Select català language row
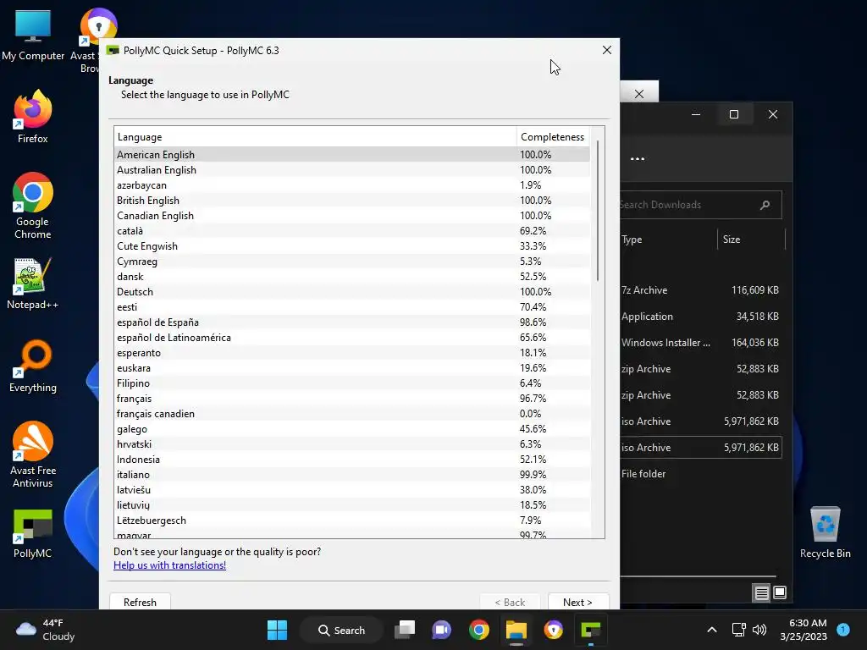This screenshot has height=650, width=867. coord(351,231)
